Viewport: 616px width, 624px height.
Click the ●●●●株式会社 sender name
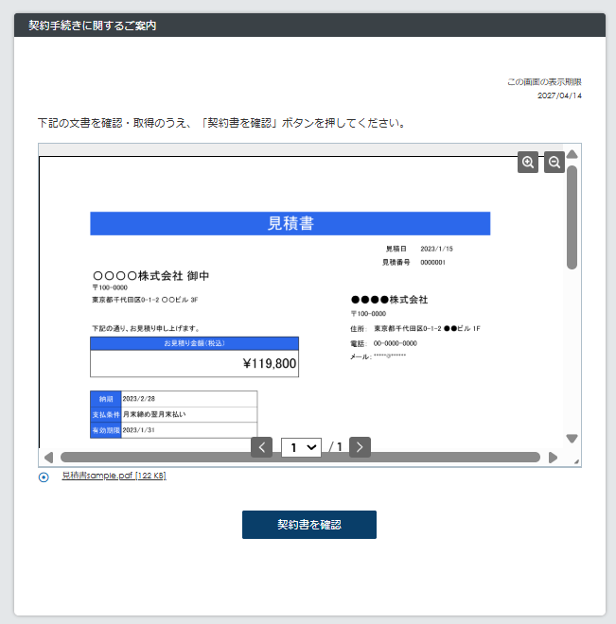390,300
